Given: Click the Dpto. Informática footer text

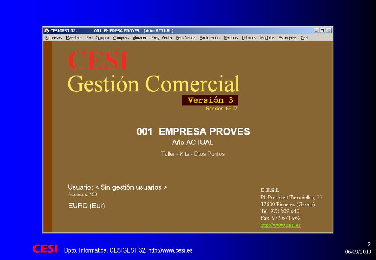Looking at the screenshot, I should [128, 250].
